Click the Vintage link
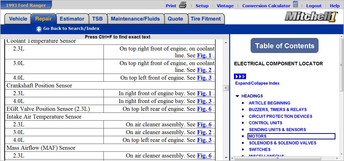The width and height of the screenshot is (344, 161). [225, 6]
